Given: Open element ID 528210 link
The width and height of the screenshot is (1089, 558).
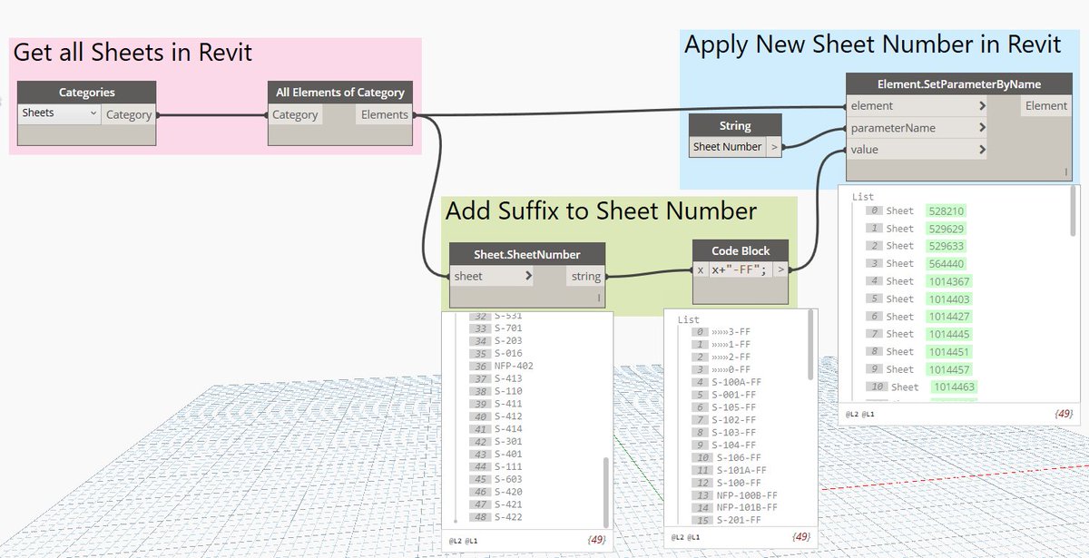Looking at the screenshot, I should point(946,210).
